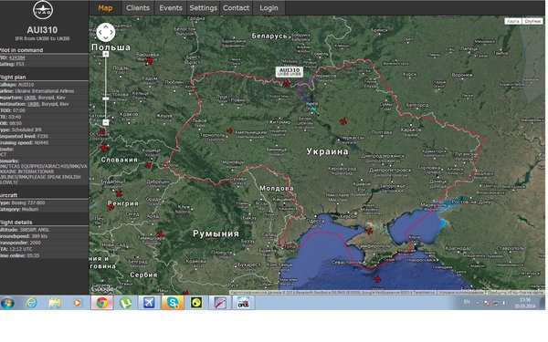Open the Contact tab
The image size is (548, 342).
point(236,7)
